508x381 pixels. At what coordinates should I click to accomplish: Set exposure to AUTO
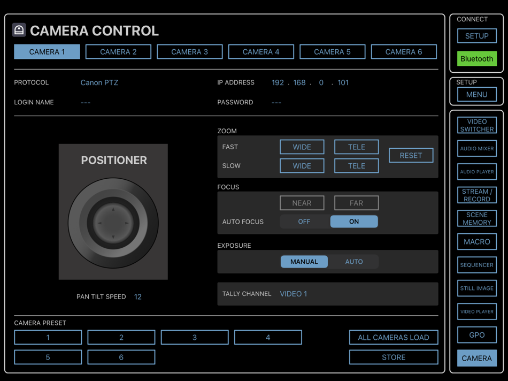(354, 262)
